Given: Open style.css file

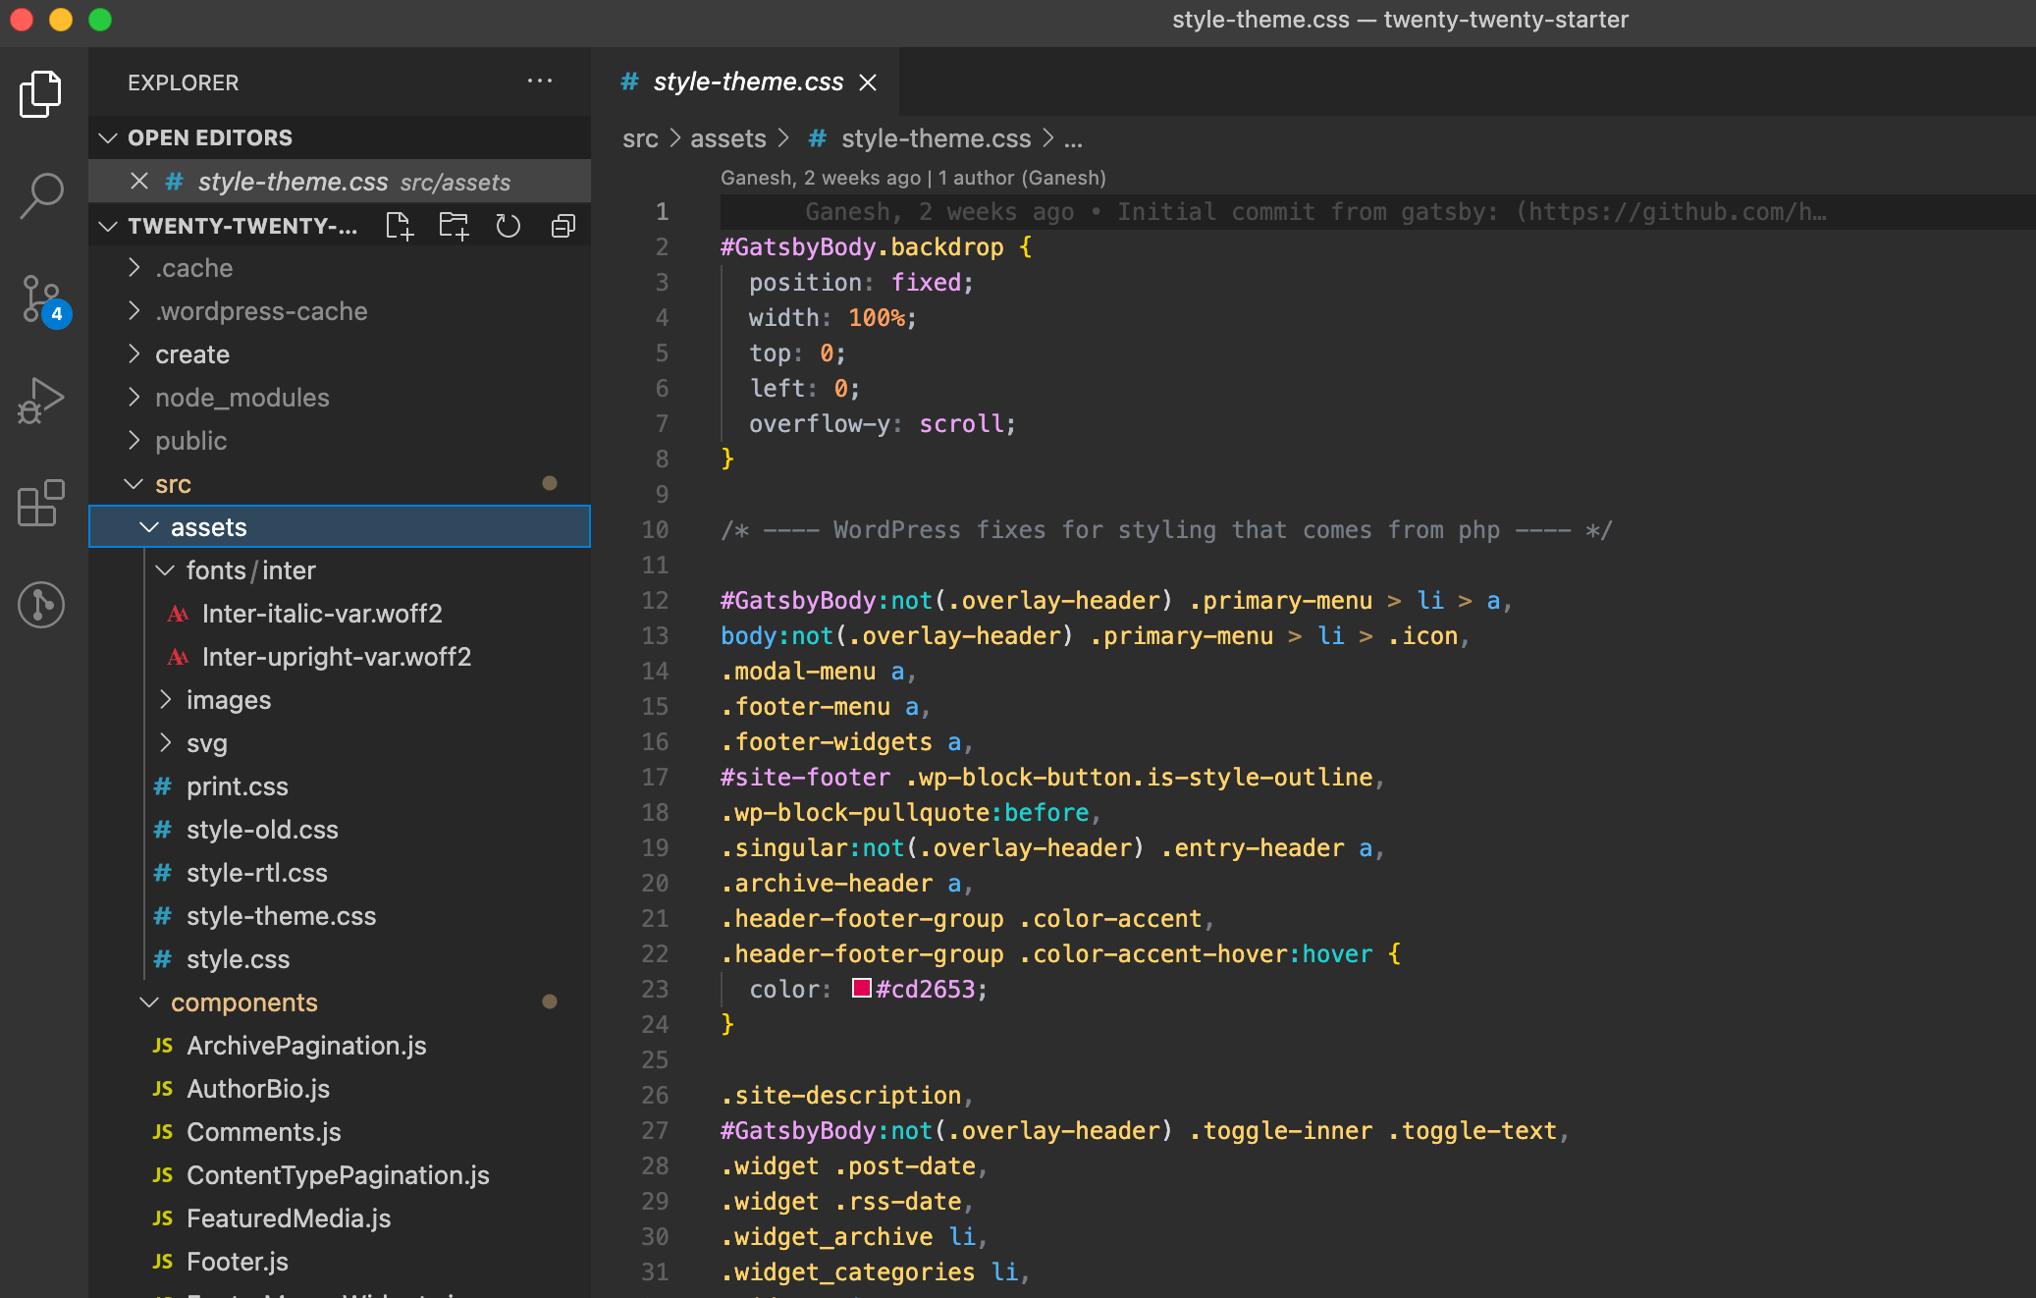Looking at the screenshot, I should [340, 959].
